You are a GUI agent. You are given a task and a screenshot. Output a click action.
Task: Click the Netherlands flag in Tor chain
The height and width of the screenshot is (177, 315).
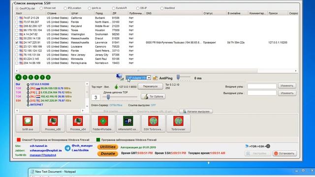coord(38,96)
